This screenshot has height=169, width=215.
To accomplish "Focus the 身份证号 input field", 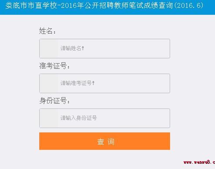I will (105, 118).
